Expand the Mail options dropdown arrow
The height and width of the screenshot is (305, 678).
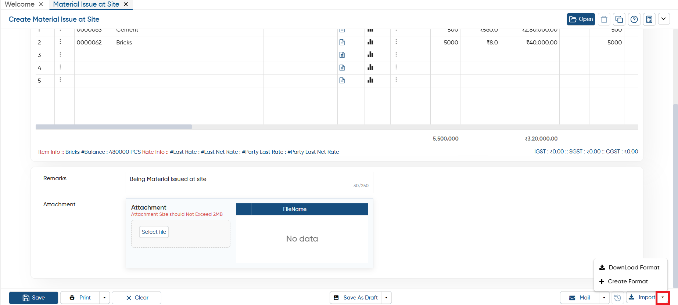point(604,298)
